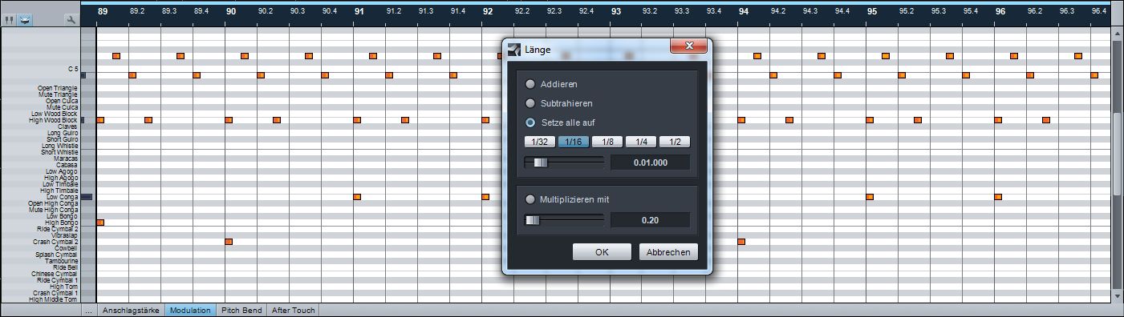This screenshot has width=1124, height=317.
Task: Cancel with the Abbrechen button
Action: [x=668, y=252]
